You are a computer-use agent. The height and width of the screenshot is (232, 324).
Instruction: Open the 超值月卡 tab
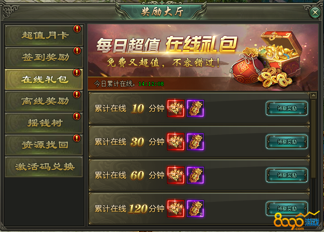click(44, 35)
